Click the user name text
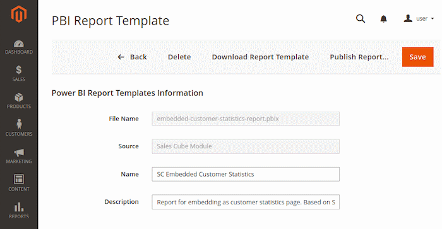 [x=422, y=19]
